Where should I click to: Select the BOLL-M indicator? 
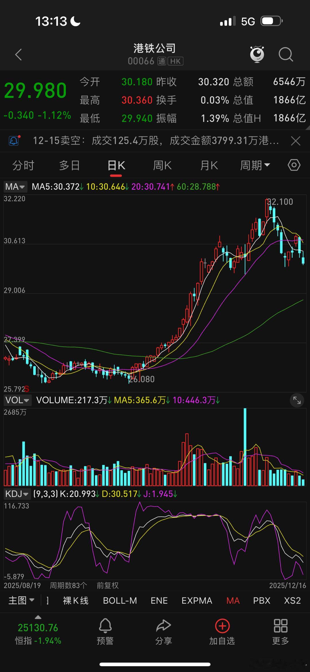[x=120, y=600]
